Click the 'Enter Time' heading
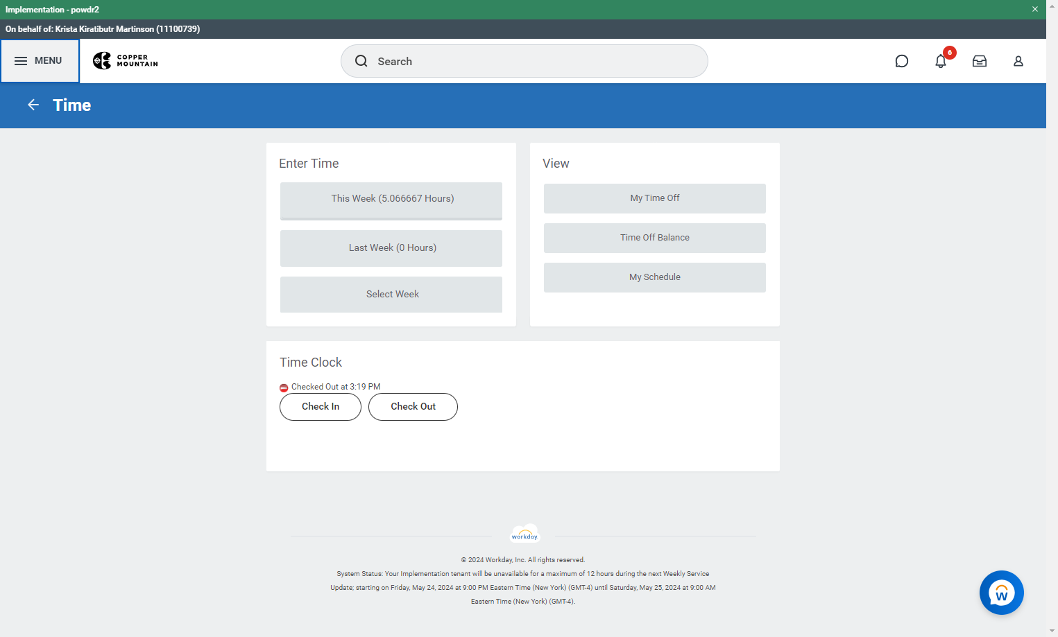 pyautogui.click(x=309, y=164)
